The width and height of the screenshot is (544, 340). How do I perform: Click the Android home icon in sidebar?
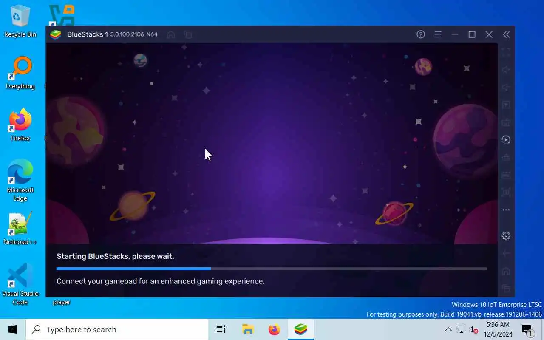click(506, 271)
